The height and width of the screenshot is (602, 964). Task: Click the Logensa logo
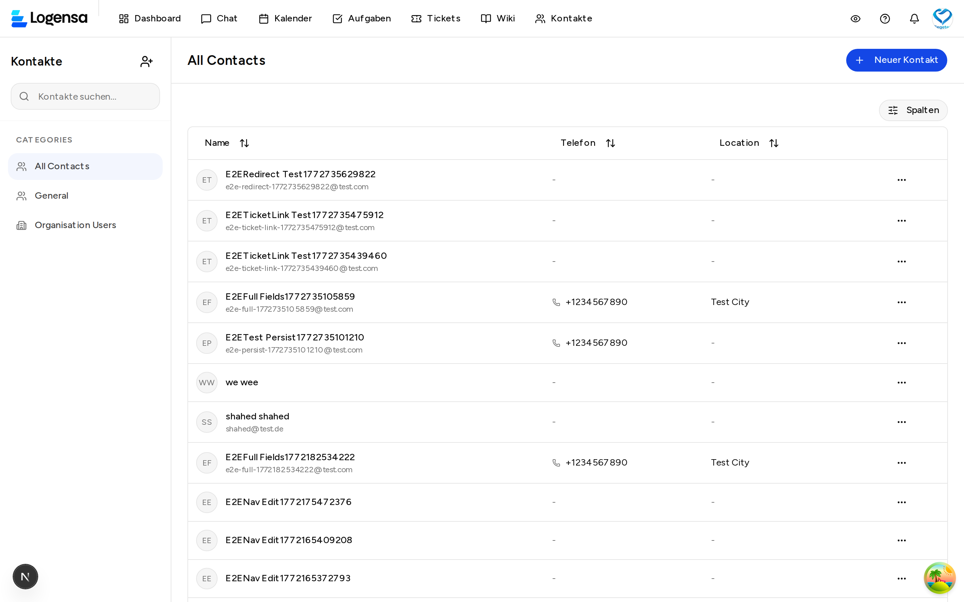[x=50, y=18]
